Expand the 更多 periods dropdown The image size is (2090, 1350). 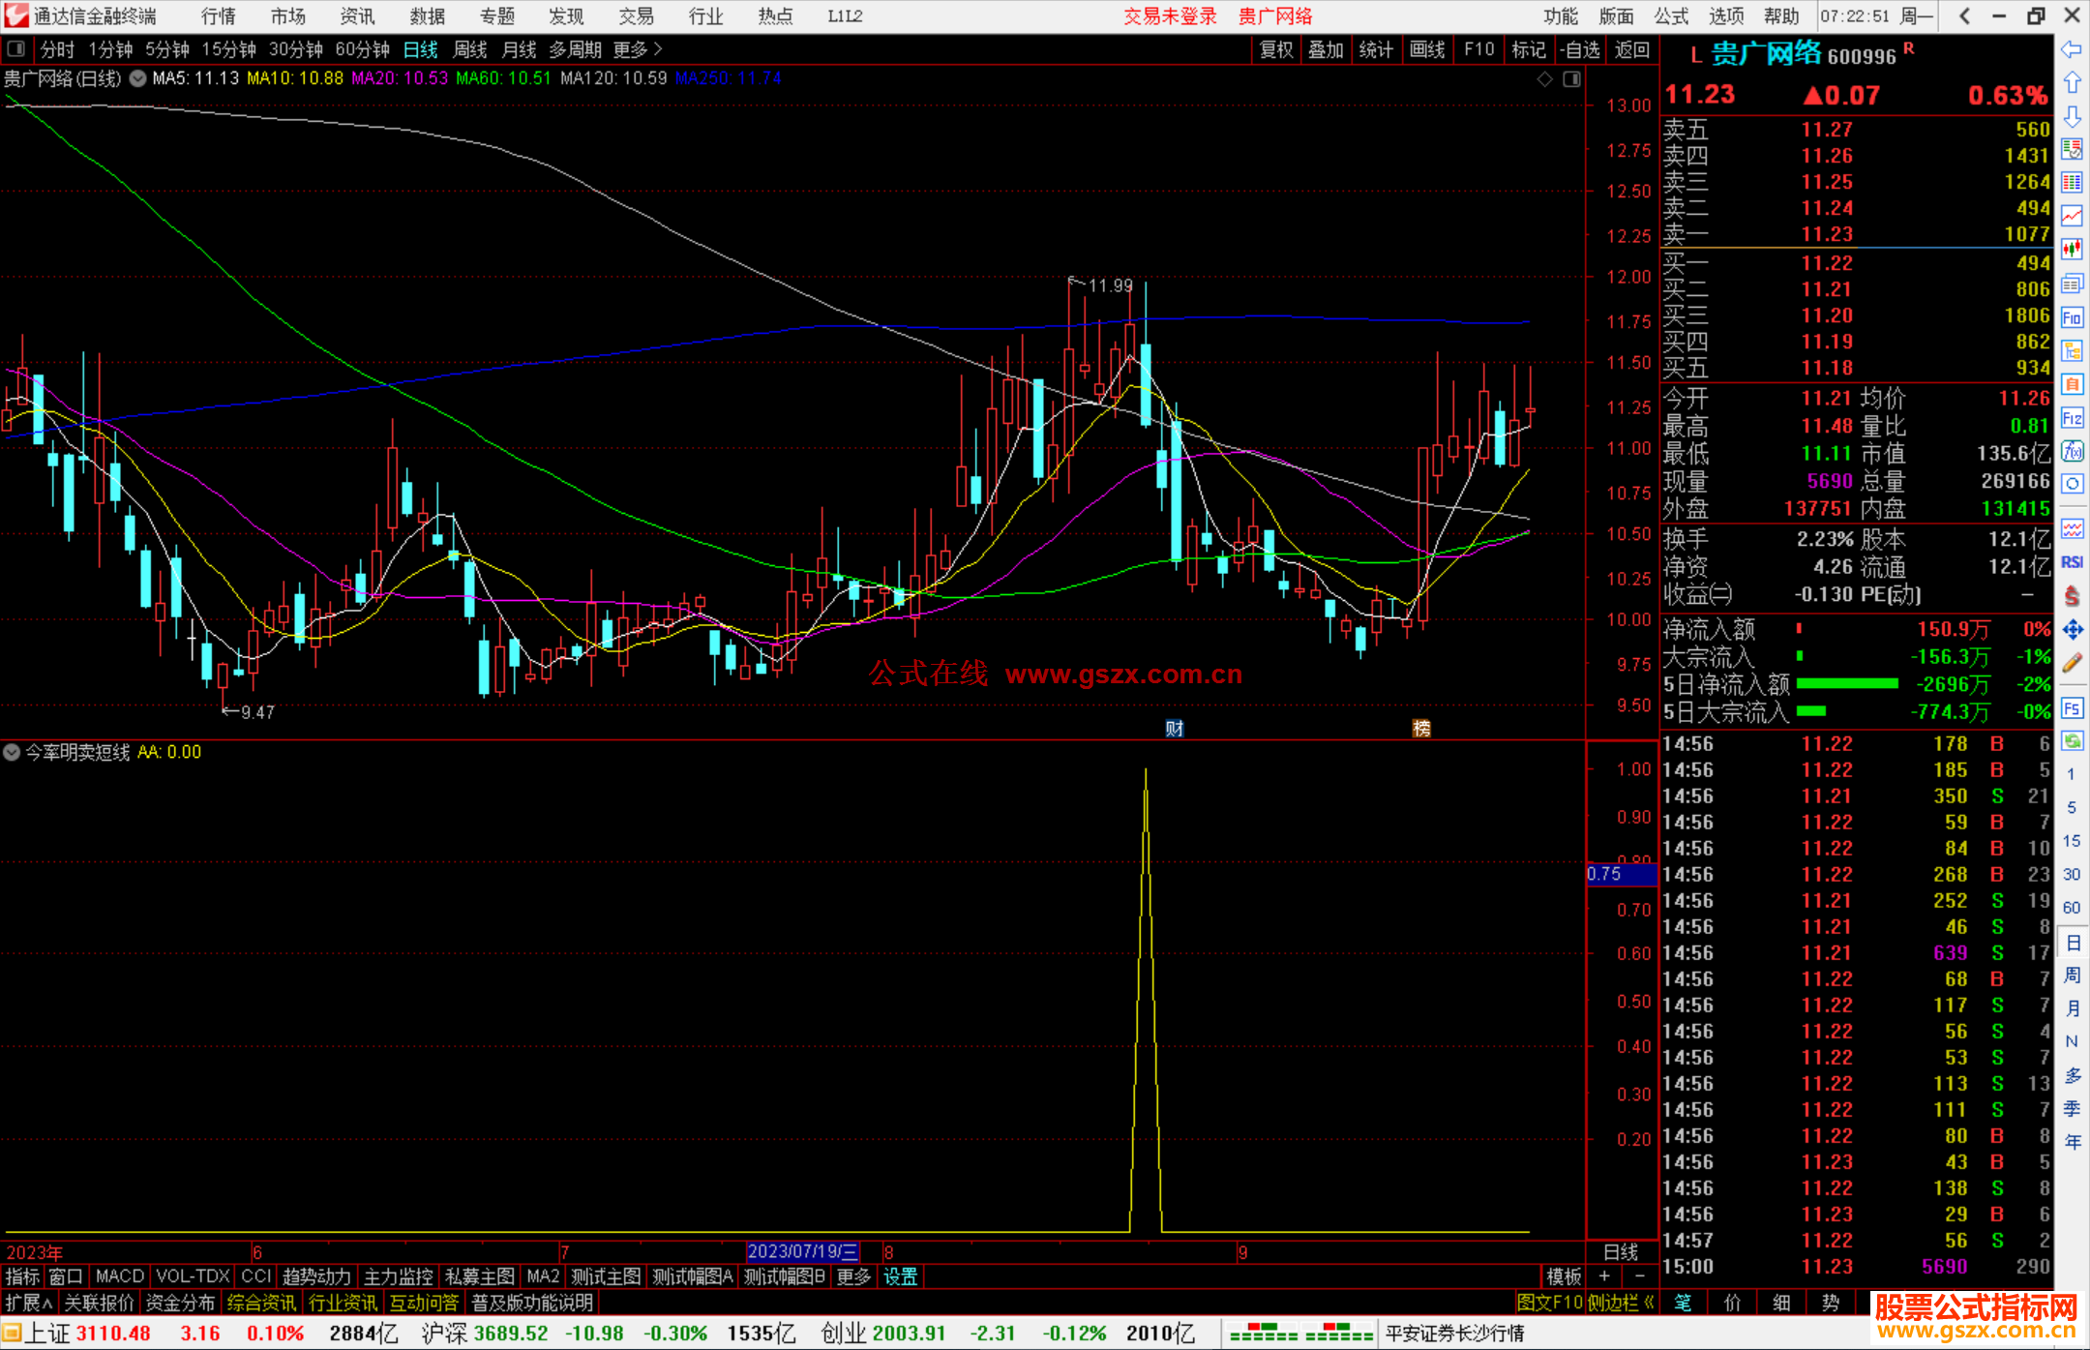(x=637, y=49)
